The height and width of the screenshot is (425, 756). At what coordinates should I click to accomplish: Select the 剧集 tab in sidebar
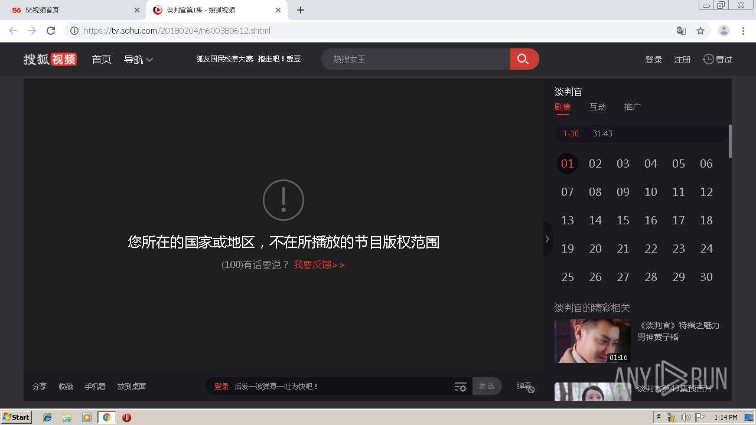(x=562, y=107)
